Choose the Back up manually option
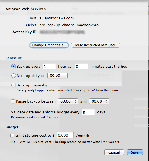149x161 pixels. tap(14, 85)
